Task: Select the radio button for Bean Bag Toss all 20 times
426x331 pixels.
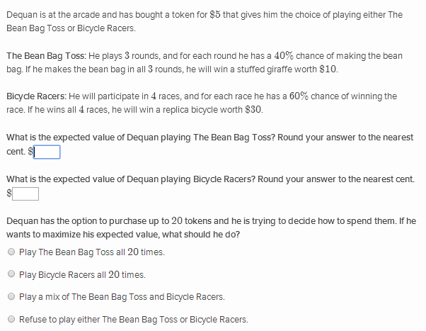Action: pos(11,252)
